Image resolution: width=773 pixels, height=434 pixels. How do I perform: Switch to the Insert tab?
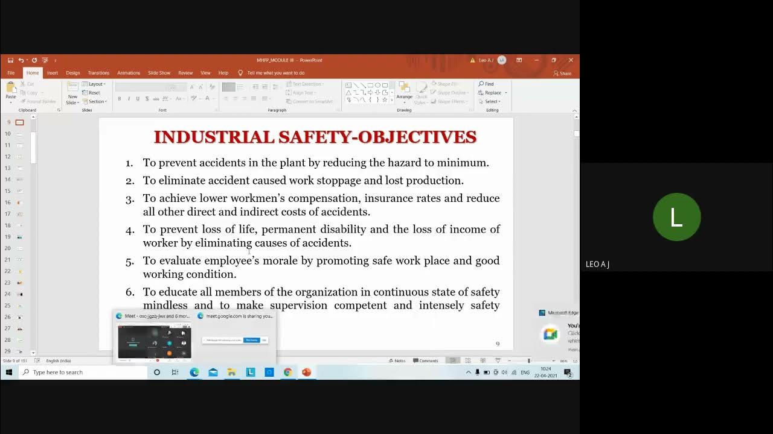(x=53, y=73)
